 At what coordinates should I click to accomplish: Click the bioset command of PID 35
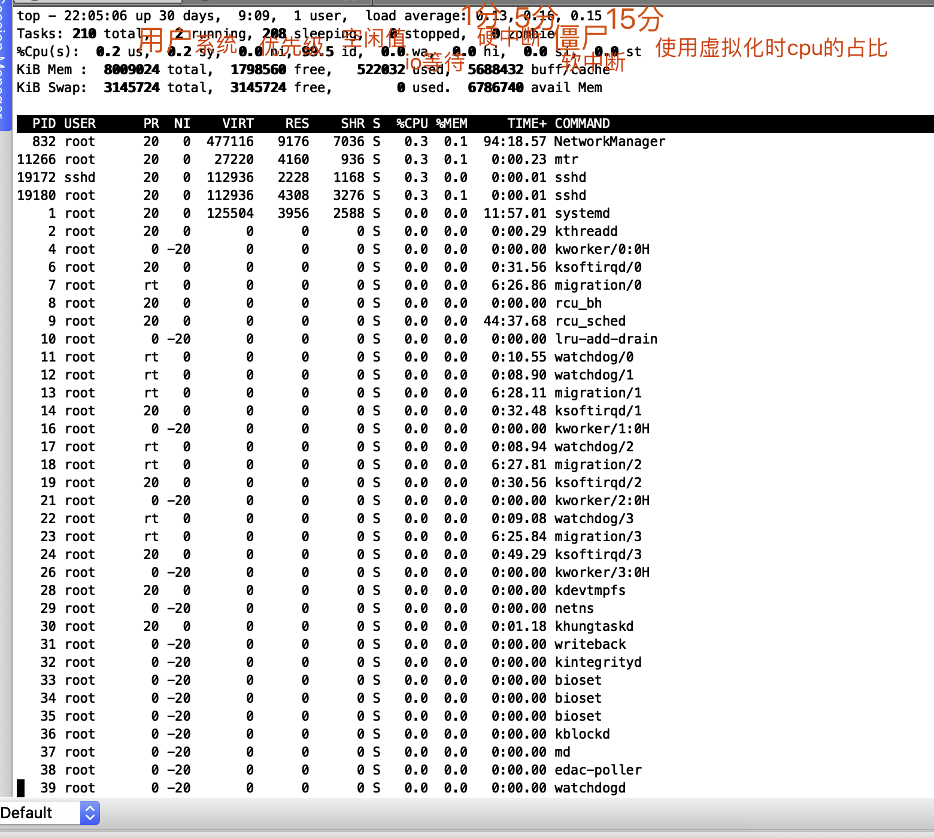pyautogui.click(x=578, y=716)
